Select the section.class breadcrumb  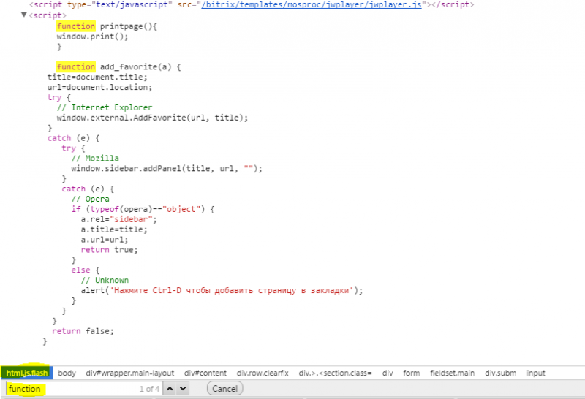click(335, 373)
